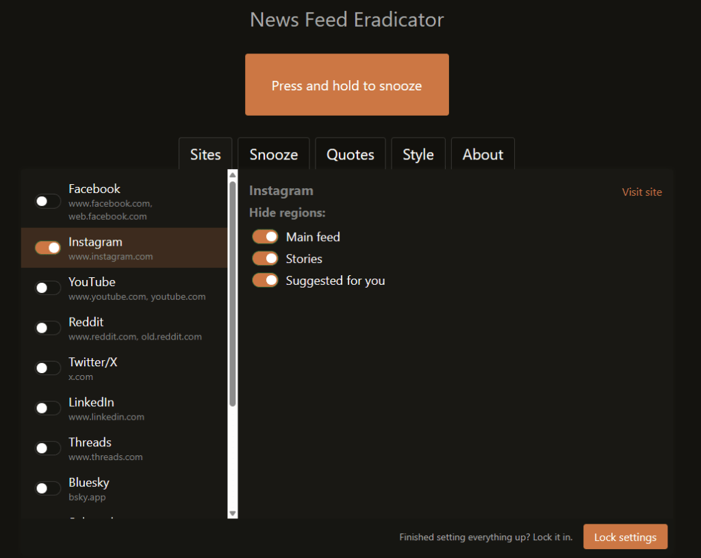The image size is (701, 558).
Task: Enable the Facebook toggle
Action: [48, 201]
